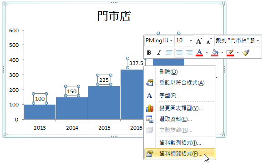
Task: Open 資料數列格式(I)... menu entry
Action: (180, 143)
